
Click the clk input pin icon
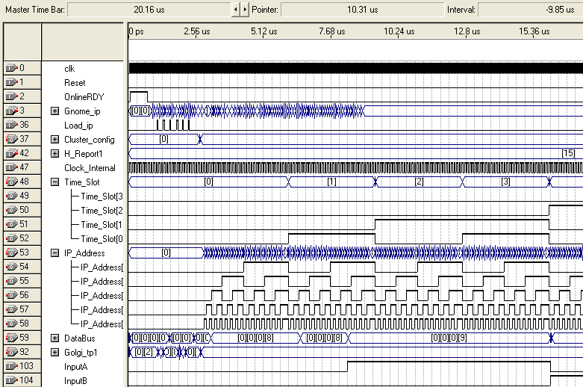click(x=11, y=69)
